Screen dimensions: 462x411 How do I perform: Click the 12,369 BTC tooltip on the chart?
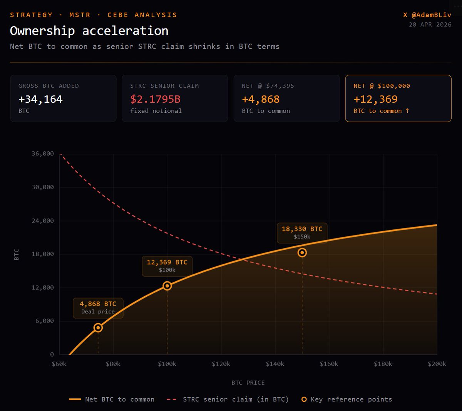tap(167, 266)
